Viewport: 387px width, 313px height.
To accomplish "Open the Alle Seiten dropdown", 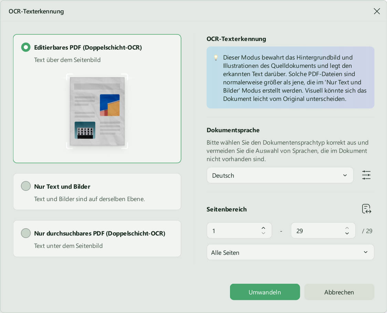I will [x=290, y=252].
